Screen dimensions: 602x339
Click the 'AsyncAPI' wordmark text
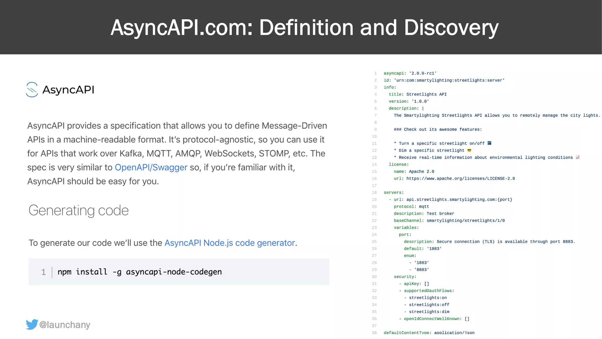click(68, 90)
